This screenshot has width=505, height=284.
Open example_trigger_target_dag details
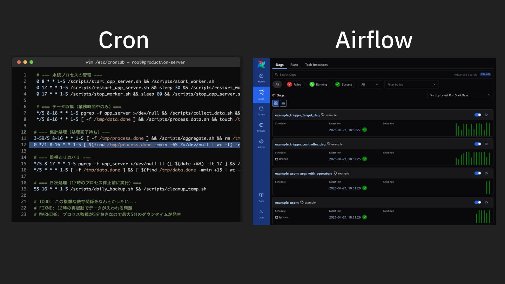[x=297, y=115]
